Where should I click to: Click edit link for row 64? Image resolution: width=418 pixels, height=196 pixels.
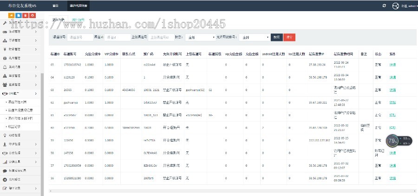392,78
